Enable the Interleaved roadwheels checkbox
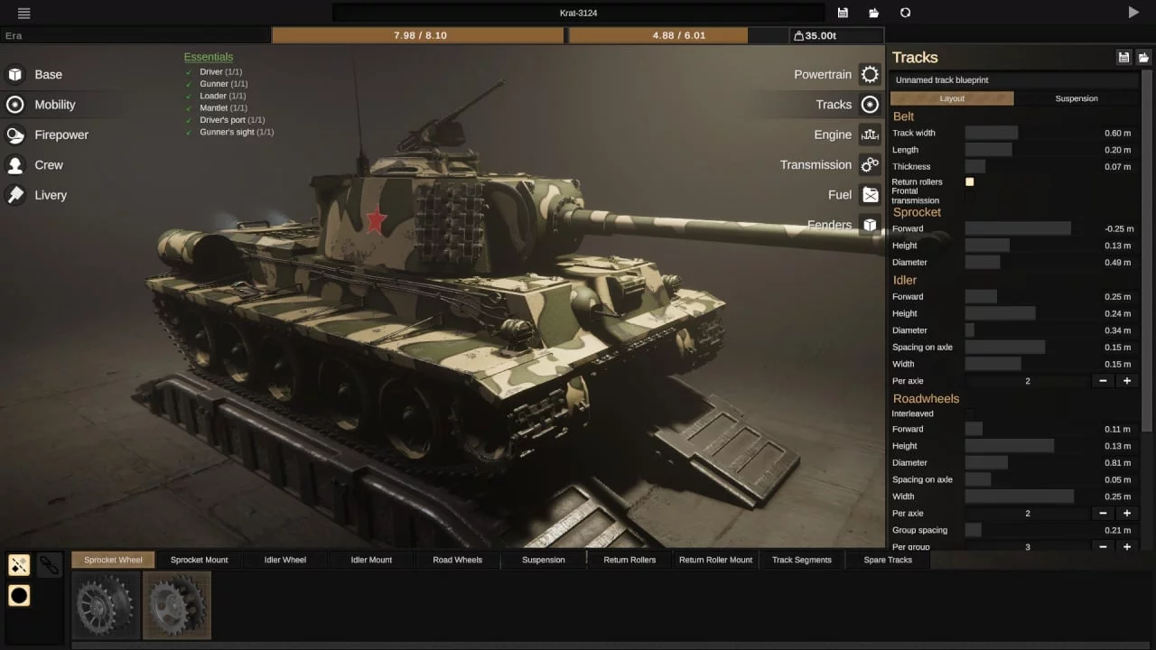This screenshot has height=650, width=1156. click(x=970, y=413)
